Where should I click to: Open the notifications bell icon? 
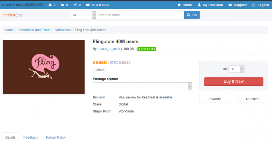tap(50, 5)
